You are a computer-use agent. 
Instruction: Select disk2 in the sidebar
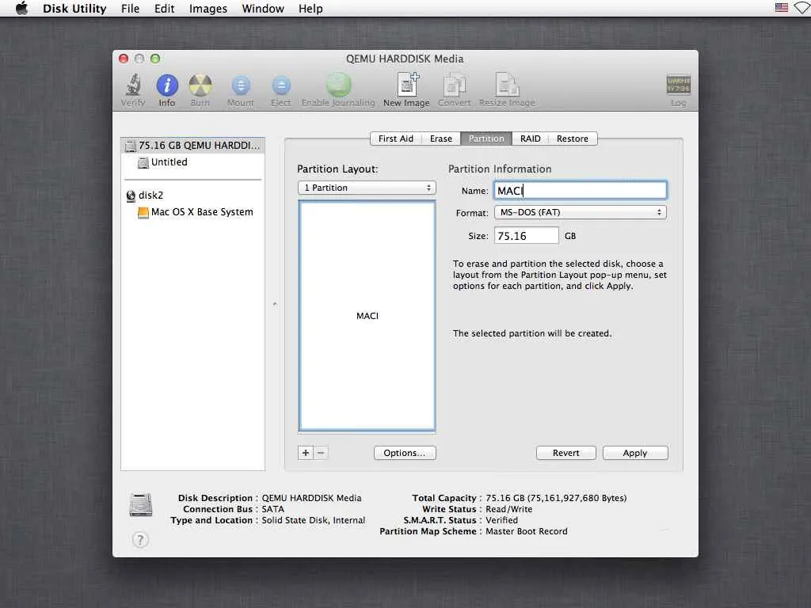pos(193,196)
